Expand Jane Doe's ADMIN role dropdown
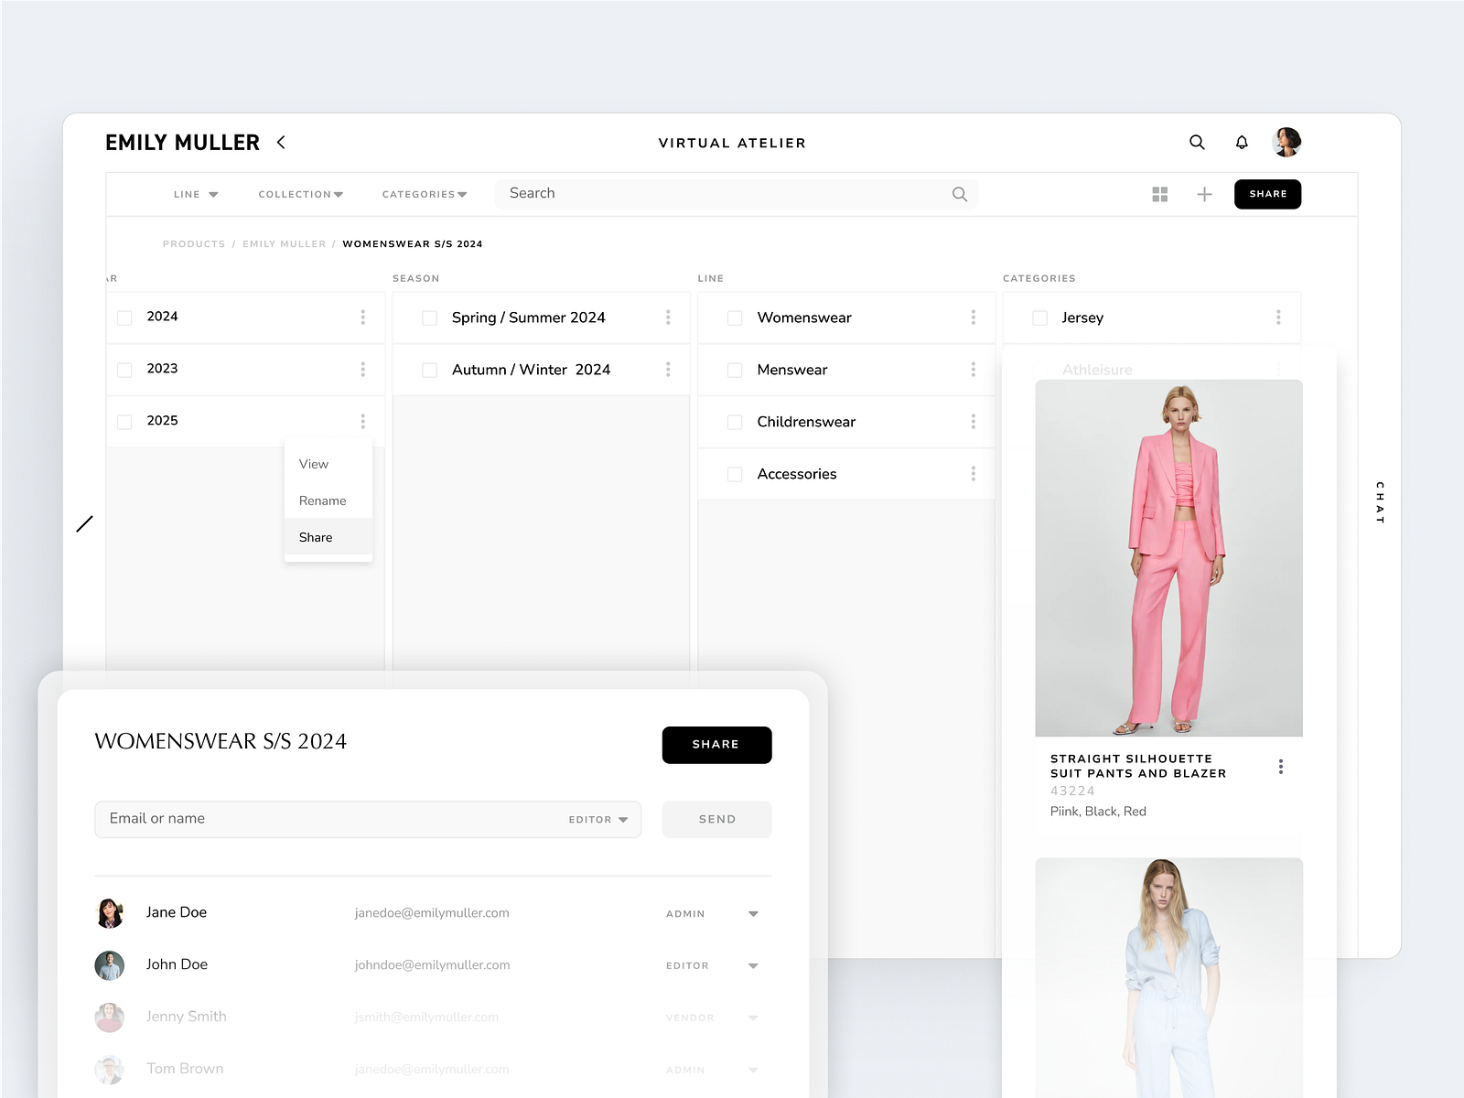The width and height of the screenshot is (1464, 1098). pos(752,912)
